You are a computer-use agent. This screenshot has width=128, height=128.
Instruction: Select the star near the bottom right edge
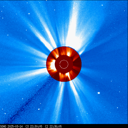click(117, 108)
